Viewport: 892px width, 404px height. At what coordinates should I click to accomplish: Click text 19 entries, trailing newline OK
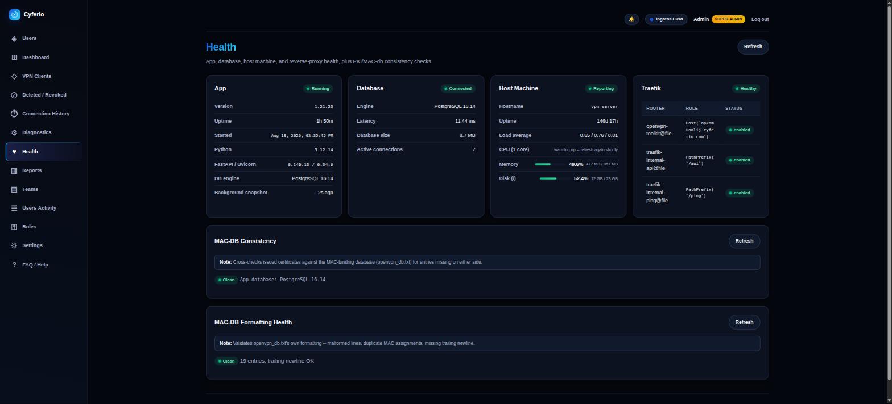[x=277, y=361]
